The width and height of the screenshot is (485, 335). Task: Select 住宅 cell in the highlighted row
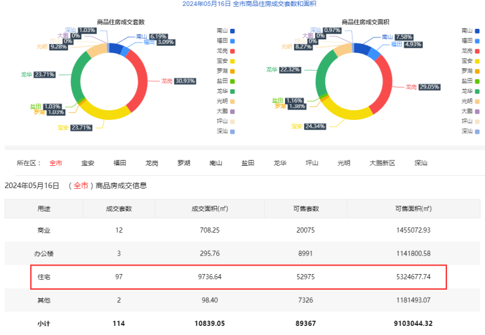point(44,277)
